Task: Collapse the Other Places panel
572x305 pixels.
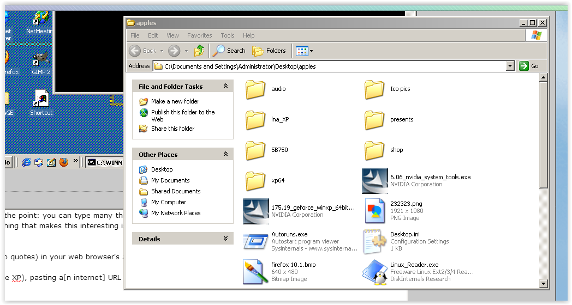Action: 225,154
